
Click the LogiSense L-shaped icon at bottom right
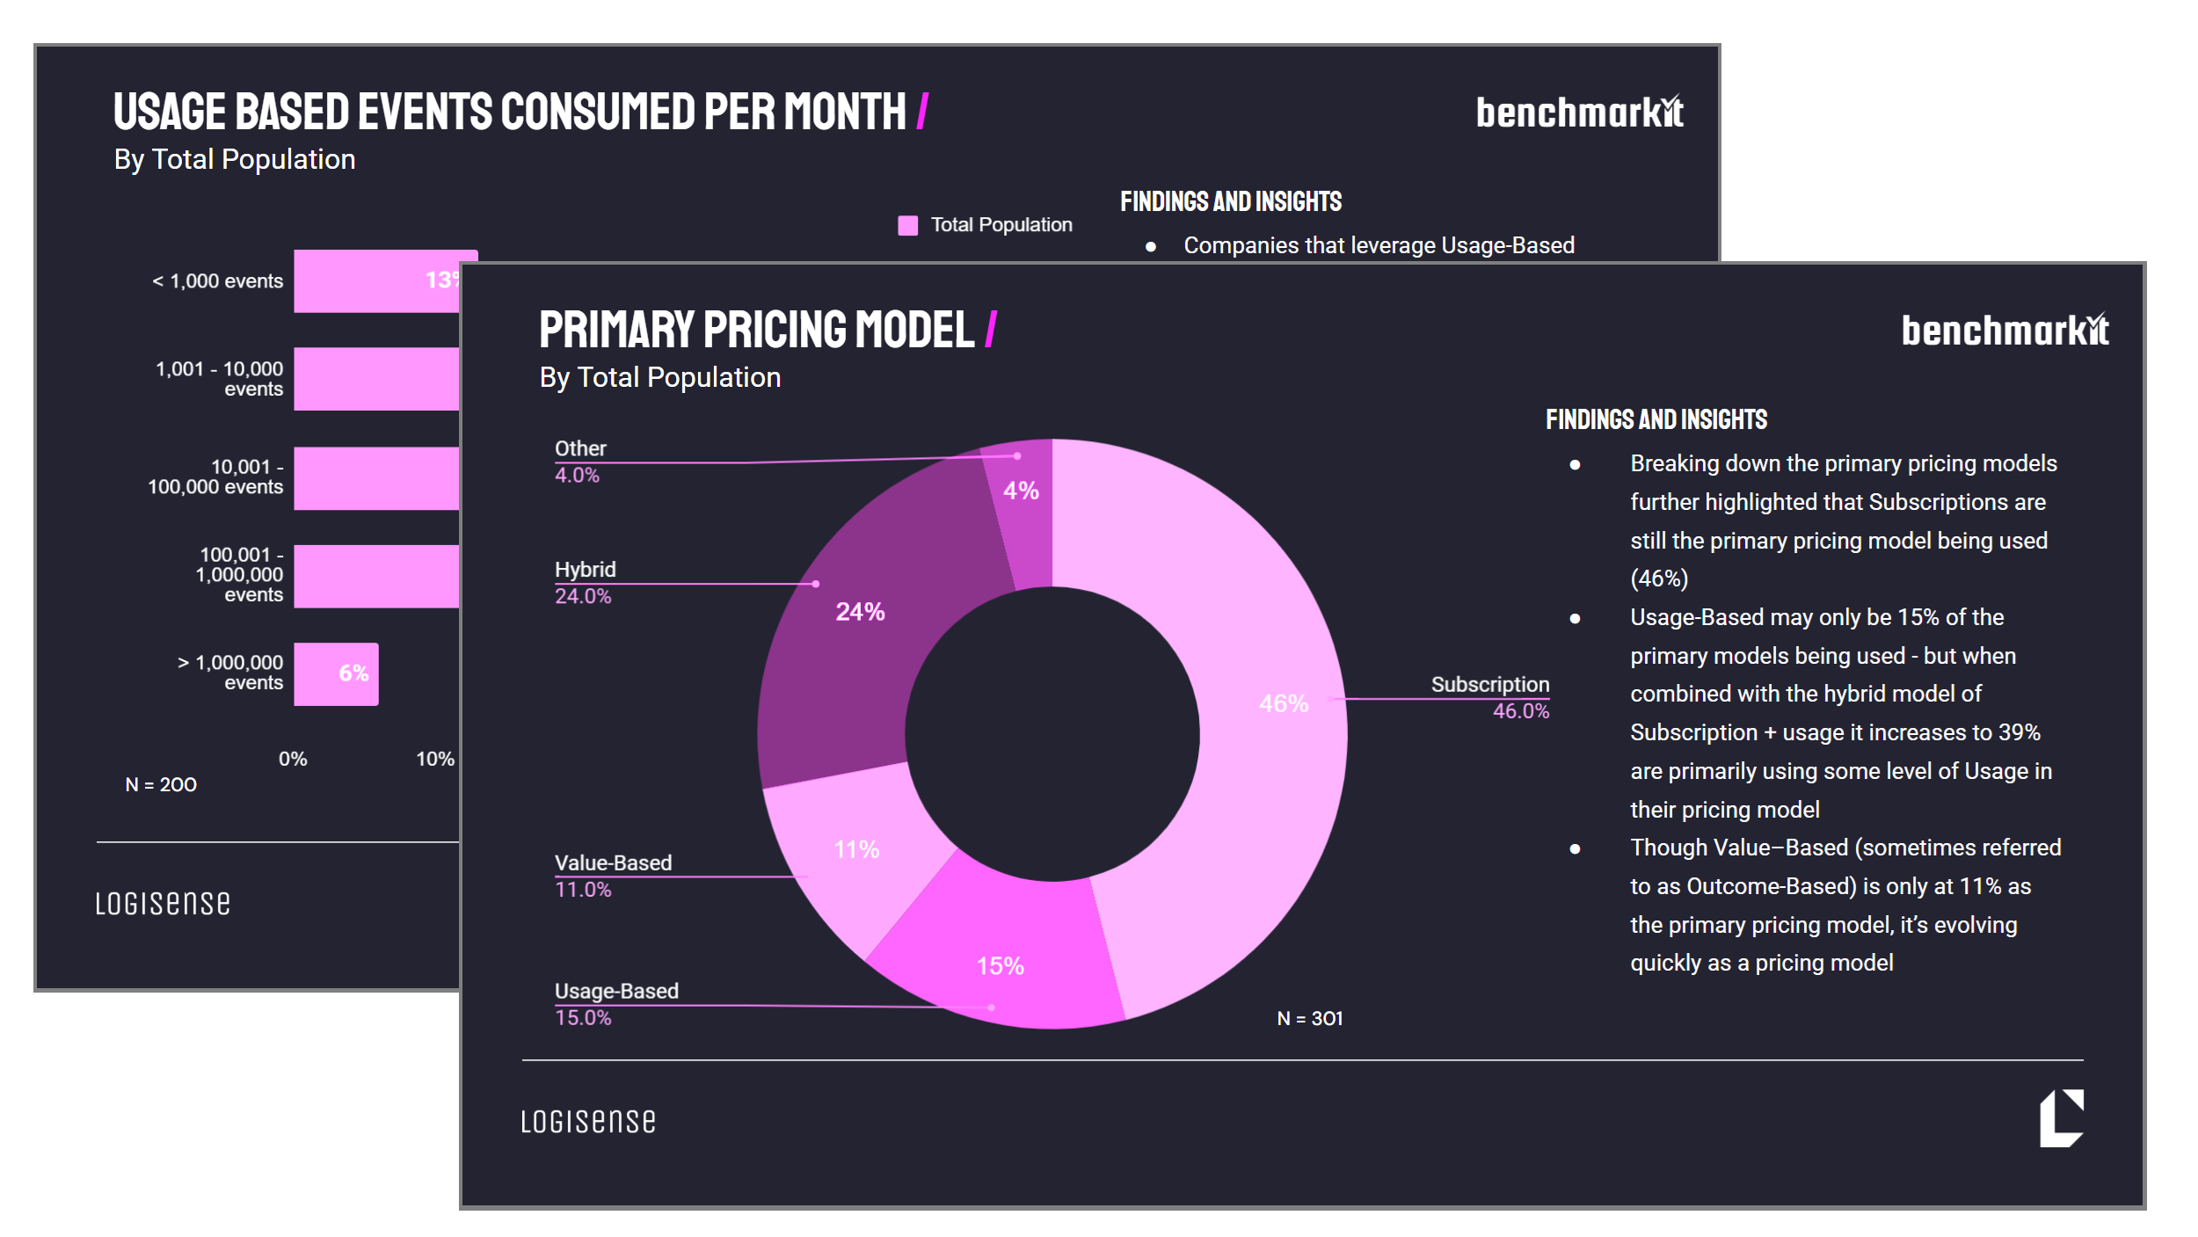point(2061,1118)
